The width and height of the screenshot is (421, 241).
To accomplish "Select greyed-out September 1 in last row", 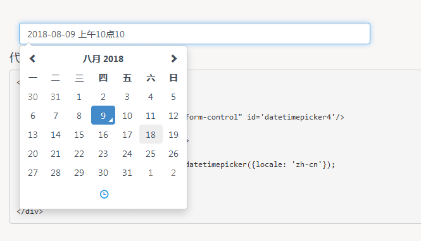I will (x=151, y=173).
